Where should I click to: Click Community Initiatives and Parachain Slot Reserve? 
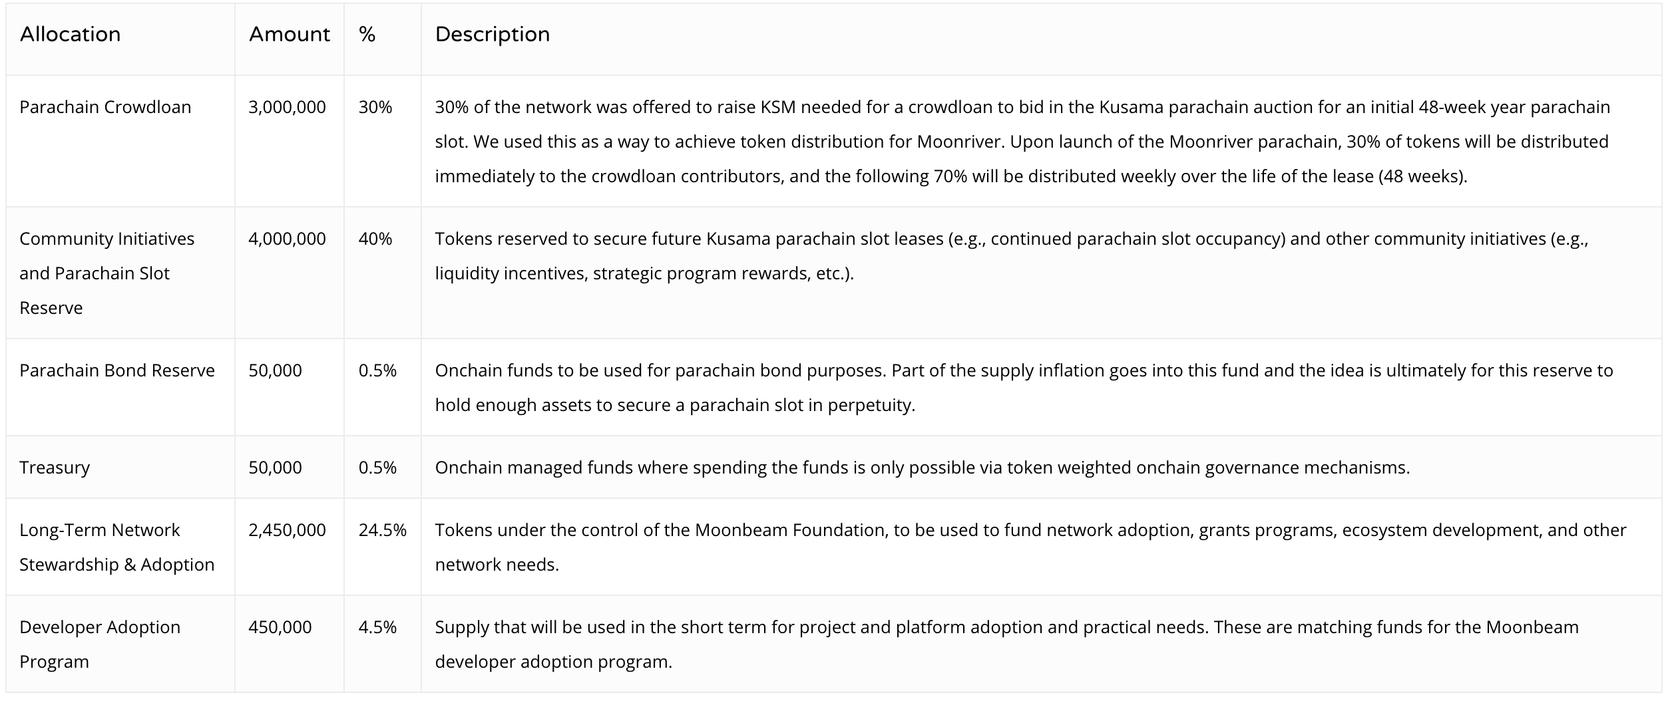[106, 273]
